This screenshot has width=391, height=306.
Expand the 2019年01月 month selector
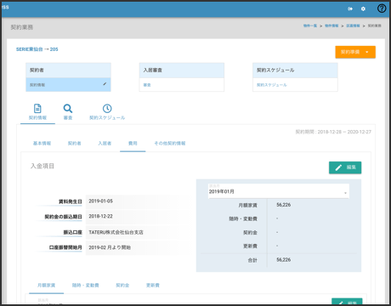point(279,191)
